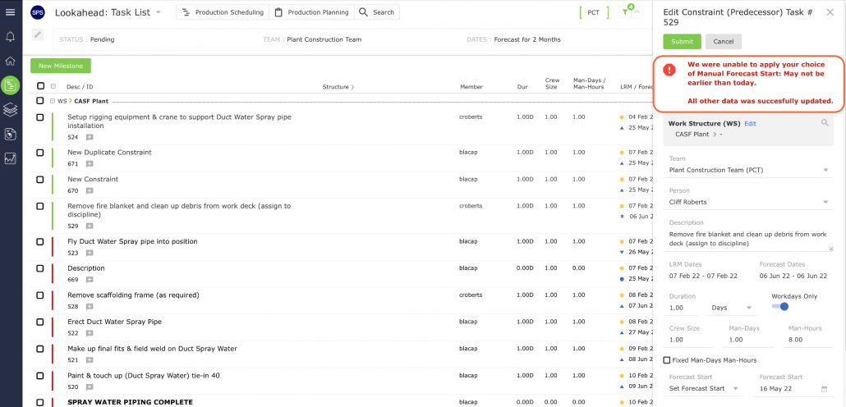Open the filter funnel icon with badge
Viewport: 846px width, 407px height.
click(x=626, y=11)
